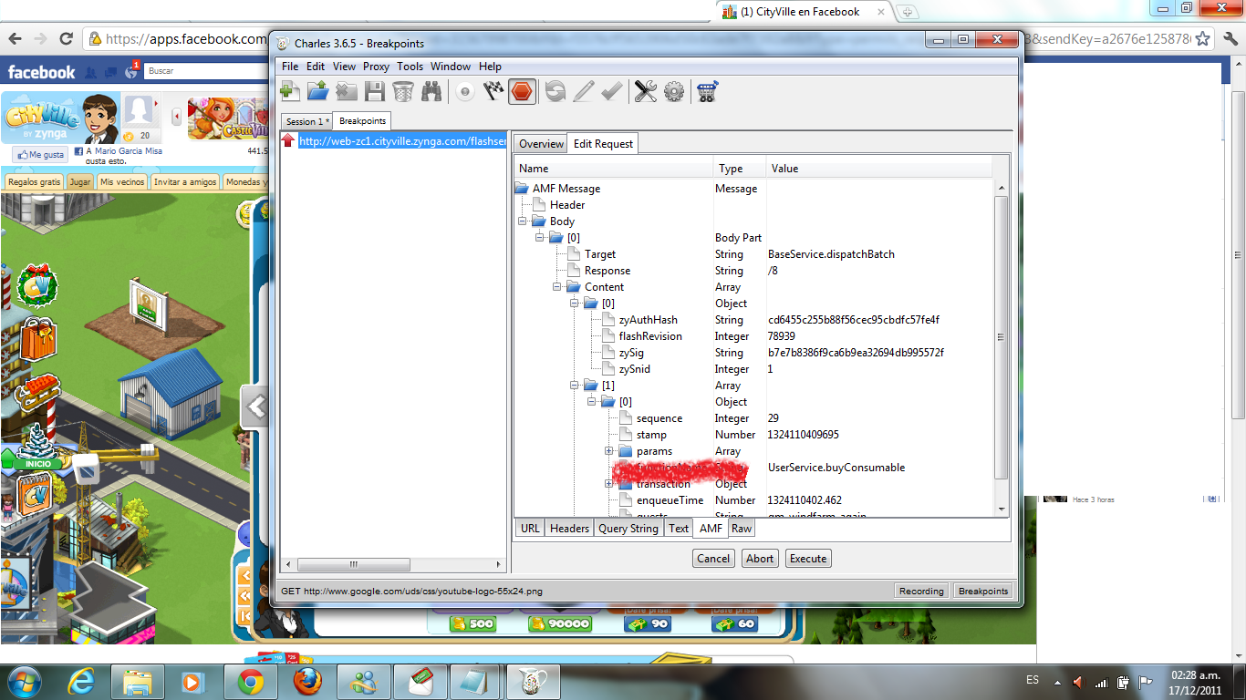Click the pencil Edit request icon
The image size is (1246, 700).
tap(584, 91)
